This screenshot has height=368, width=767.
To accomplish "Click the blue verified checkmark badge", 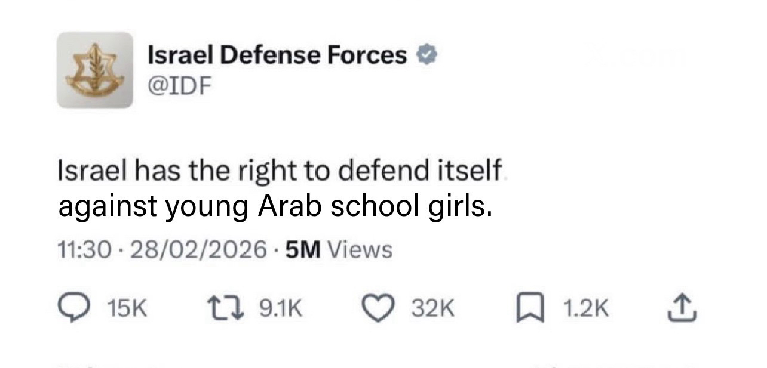I will coord(427,56).
